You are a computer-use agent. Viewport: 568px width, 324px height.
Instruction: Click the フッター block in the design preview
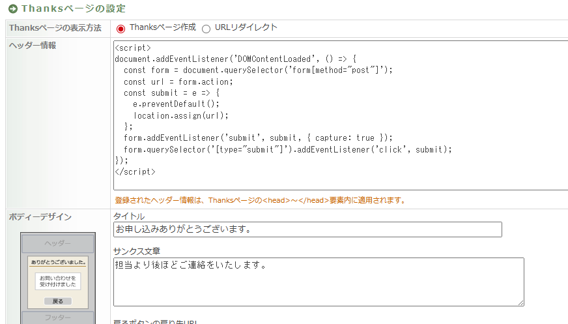point(58,318)
